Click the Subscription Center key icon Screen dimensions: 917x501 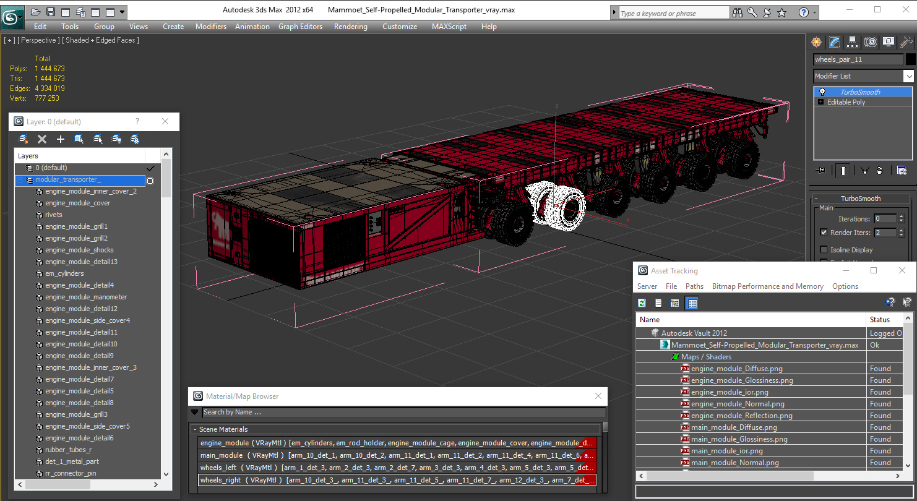pyautogui.click(x=752, y=12)
